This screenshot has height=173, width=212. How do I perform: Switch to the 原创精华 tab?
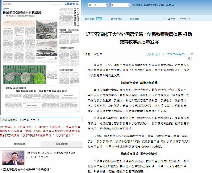62,144
